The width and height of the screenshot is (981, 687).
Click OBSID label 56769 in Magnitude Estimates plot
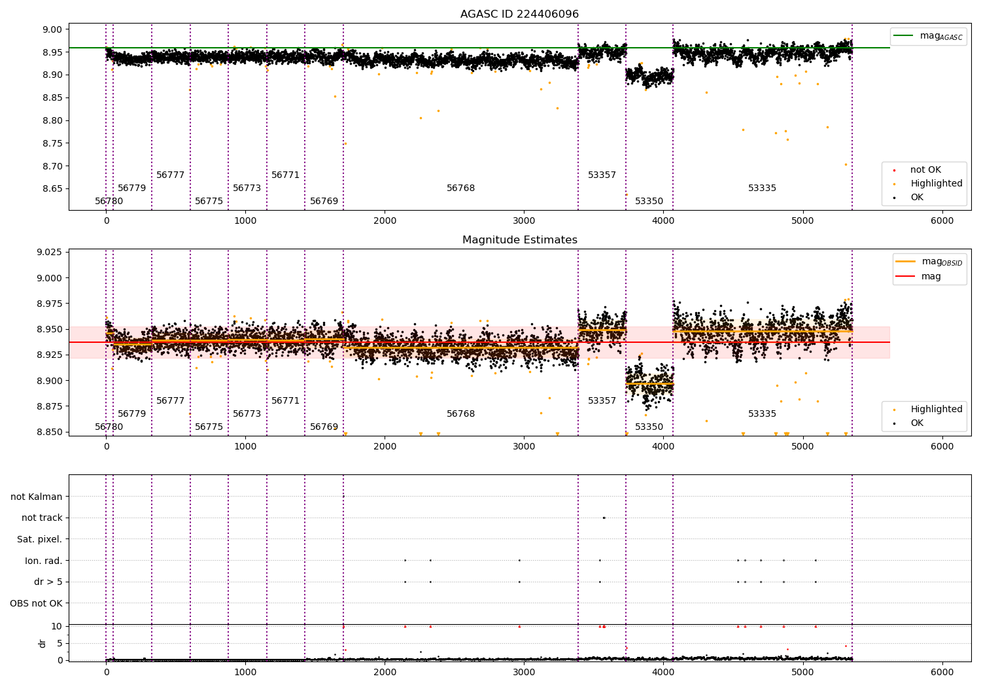[324, 427]
